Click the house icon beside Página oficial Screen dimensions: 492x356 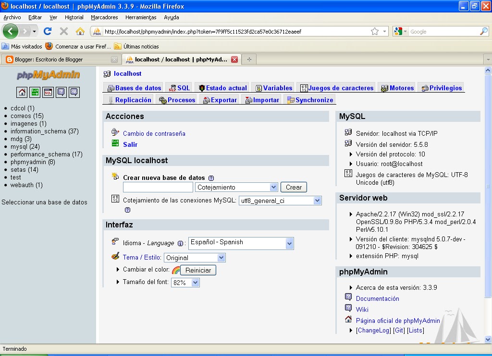click(x=348, y=320)
